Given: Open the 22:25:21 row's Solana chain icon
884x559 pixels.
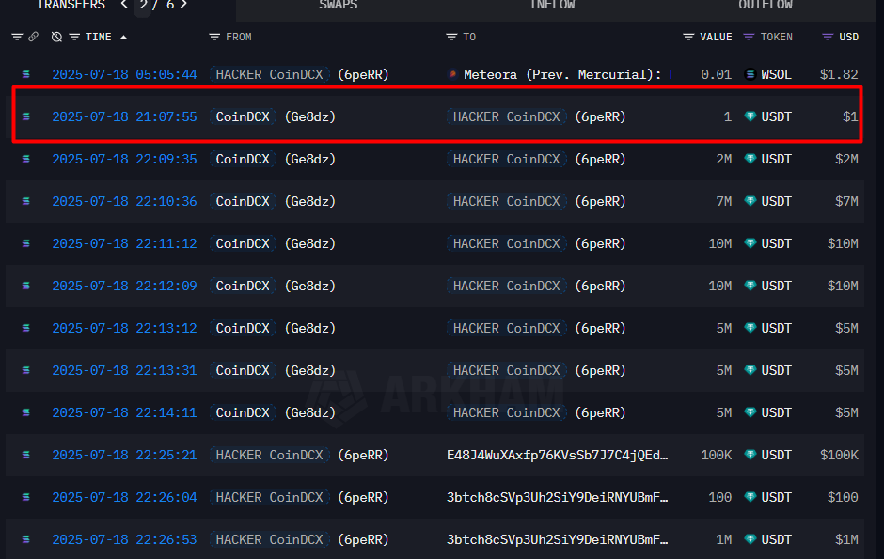Looking at the screenshot, I should tap(26, 455).
